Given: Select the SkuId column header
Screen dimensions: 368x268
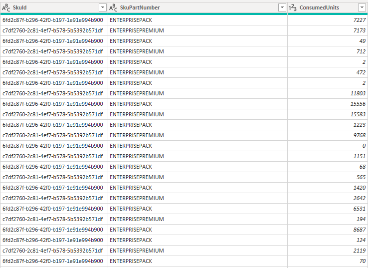Looking at the screenshot, I should [x=54, y=7].
